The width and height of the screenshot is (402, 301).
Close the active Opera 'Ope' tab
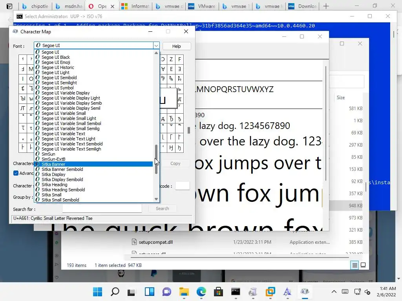point(112,6)
